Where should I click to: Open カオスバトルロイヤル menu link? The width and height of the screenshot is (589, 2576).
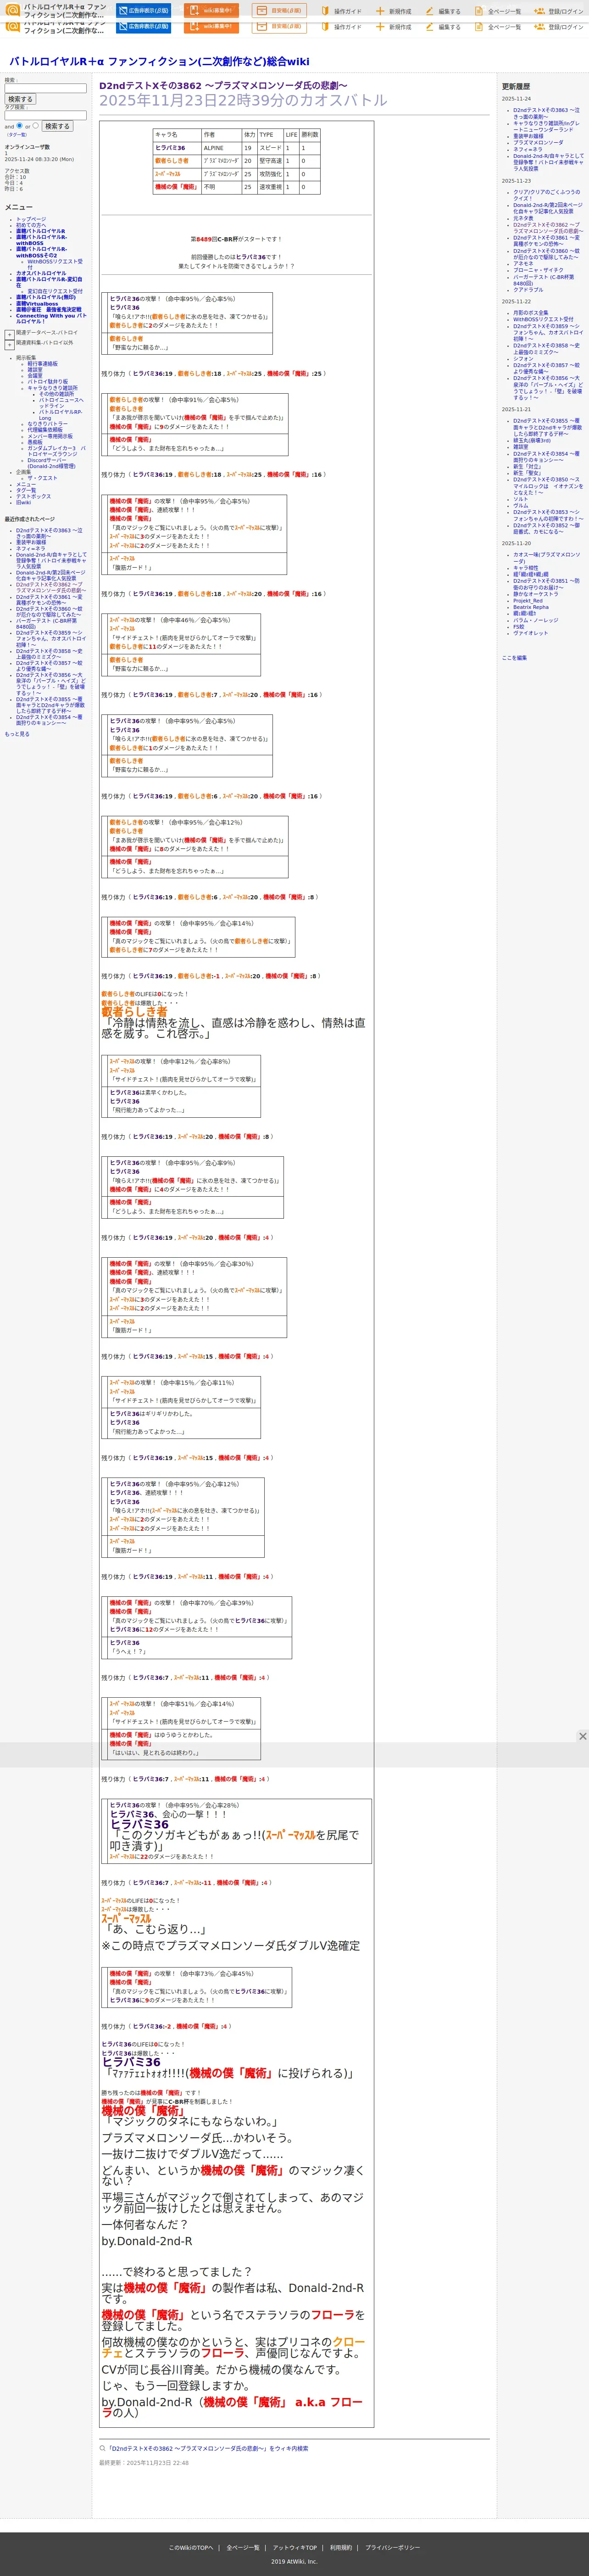41,273
